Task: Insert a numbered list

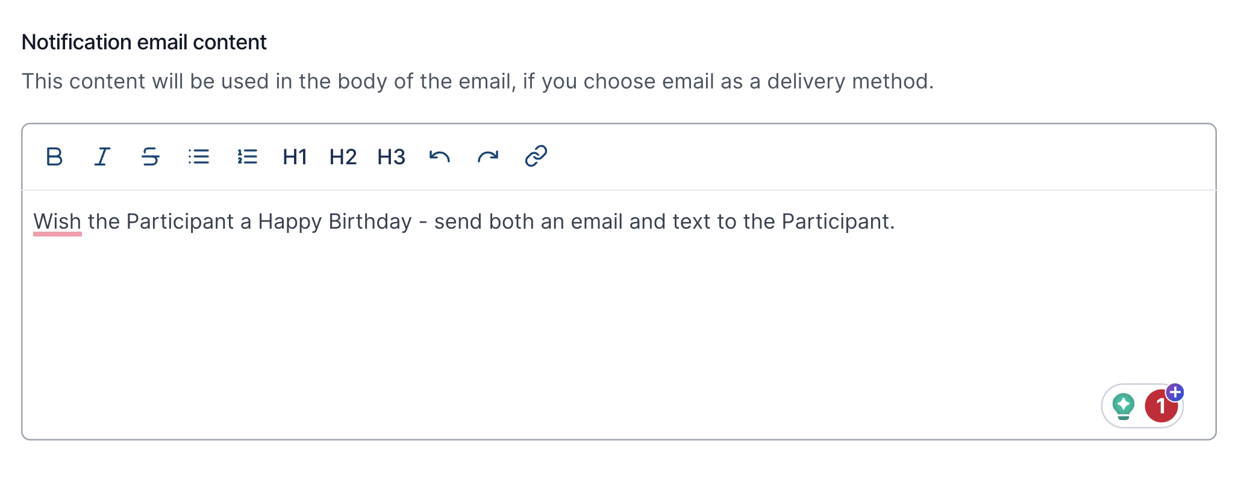Action: [247, 157]
